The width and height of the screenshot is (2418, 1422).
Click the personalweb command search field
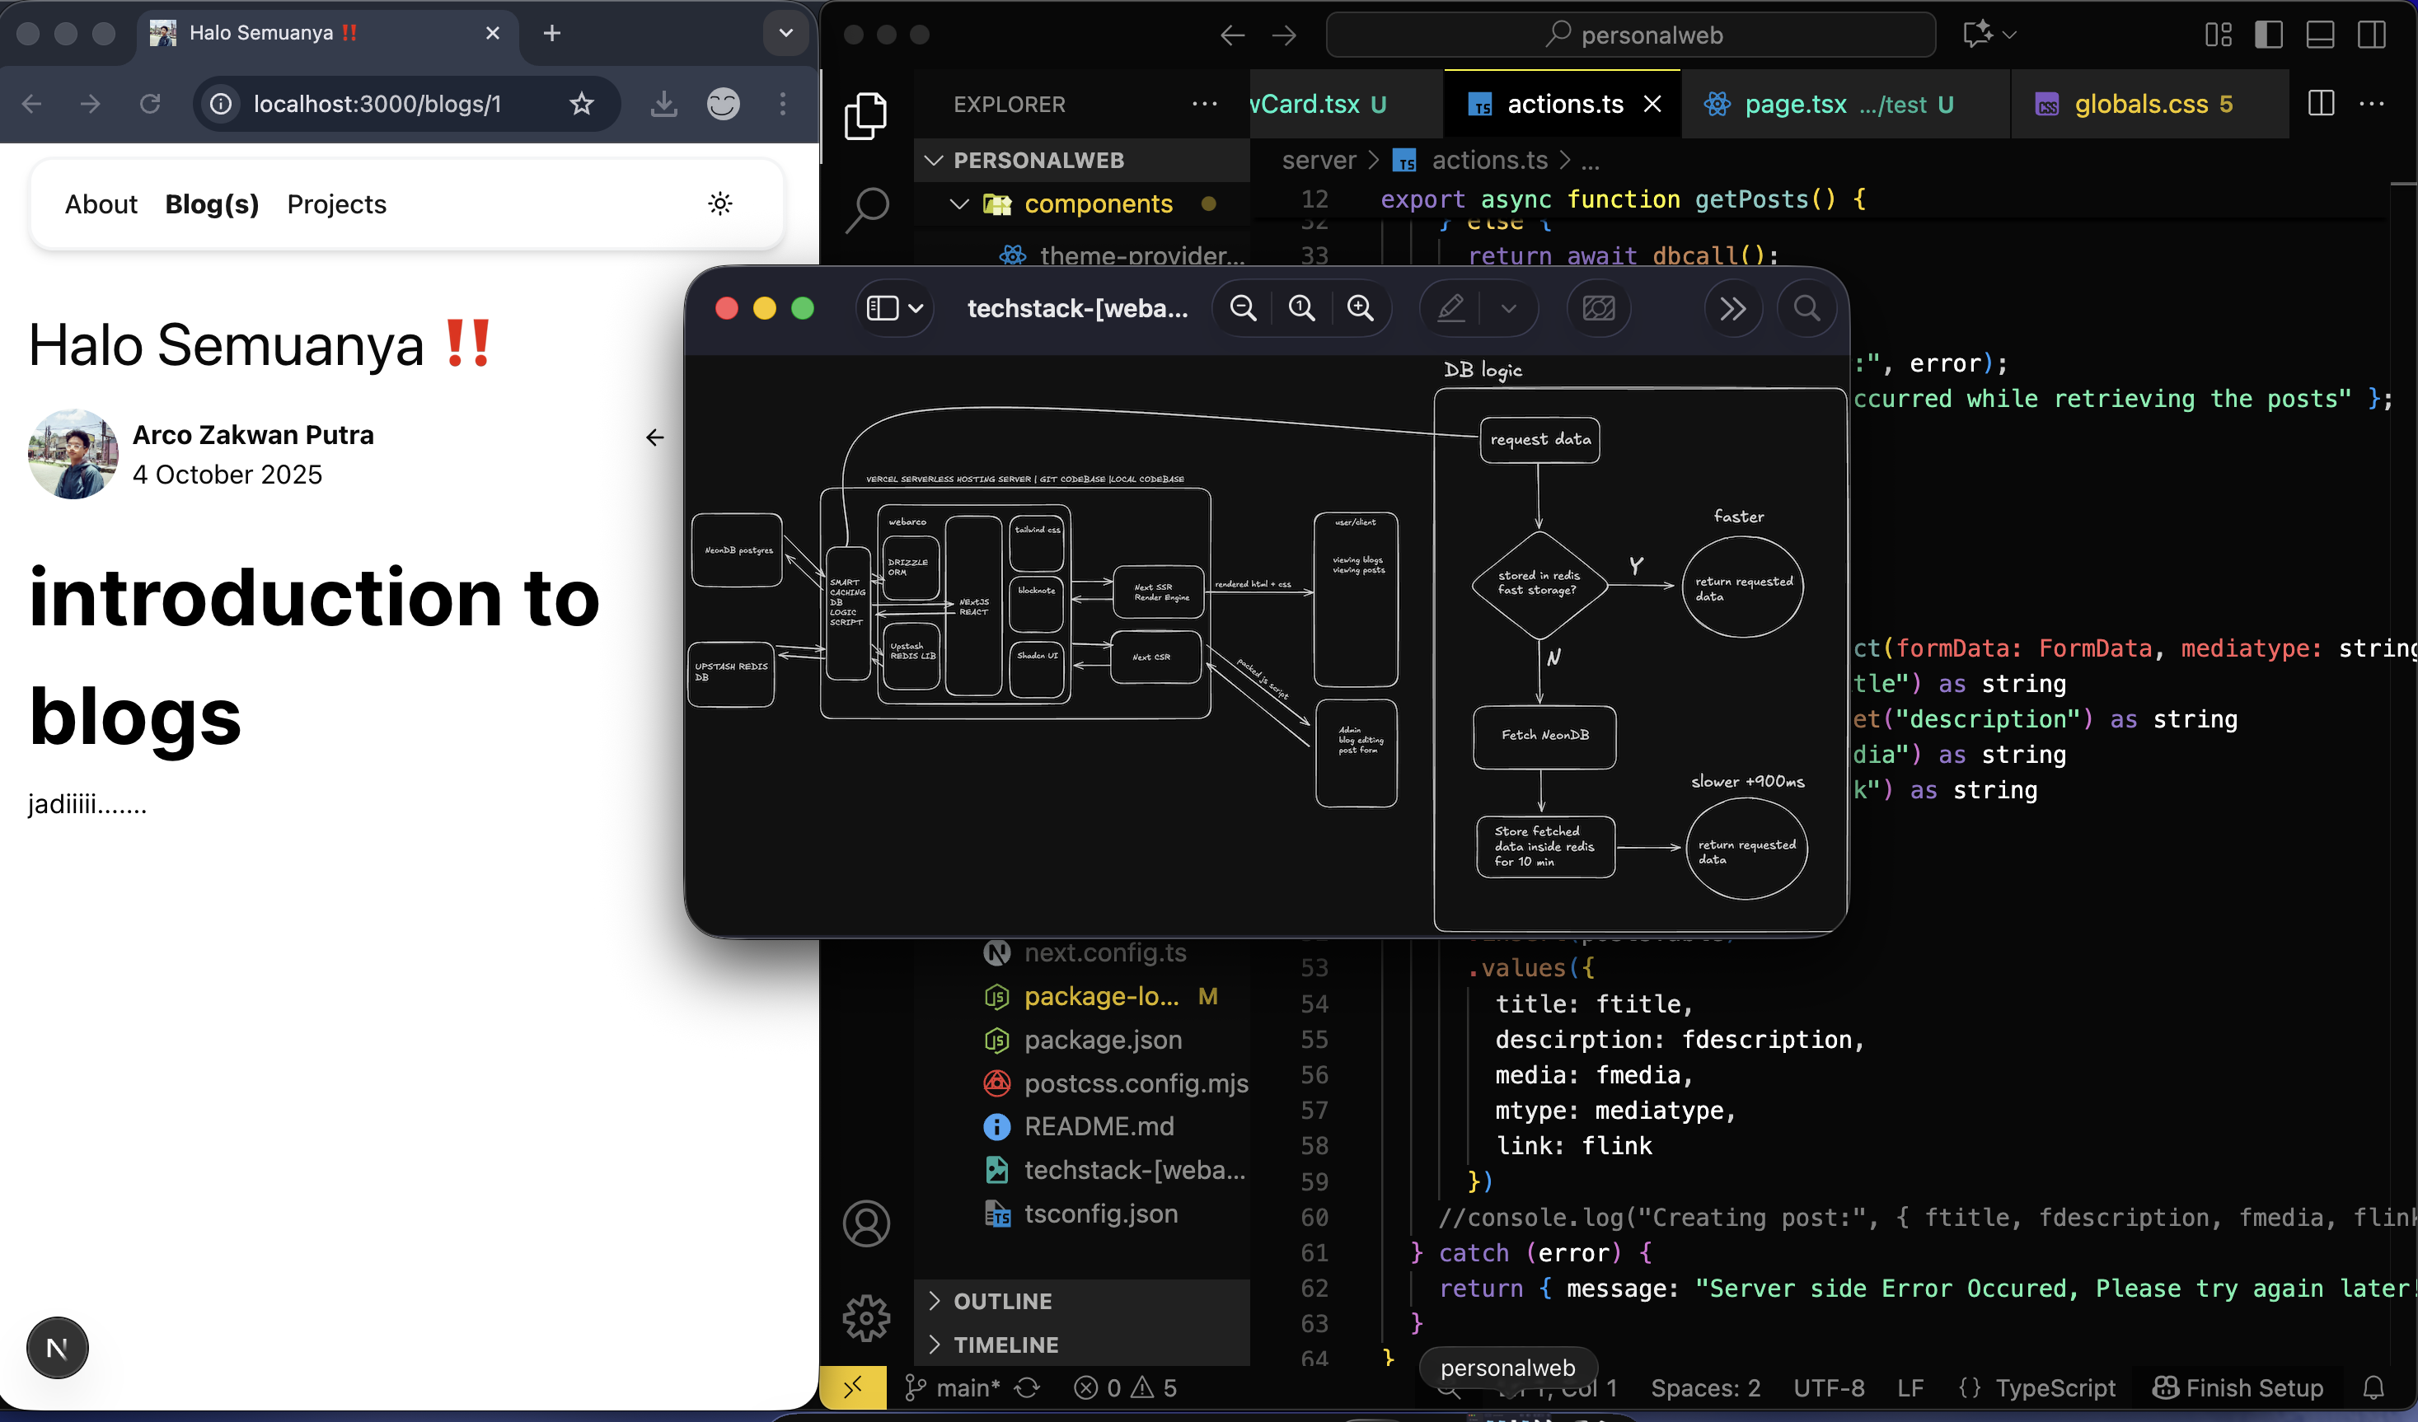point(1629,35)
